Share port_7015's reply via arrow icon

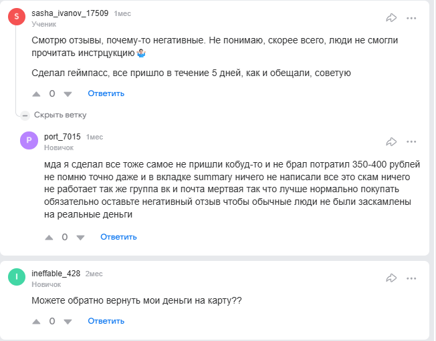(392, 141)
